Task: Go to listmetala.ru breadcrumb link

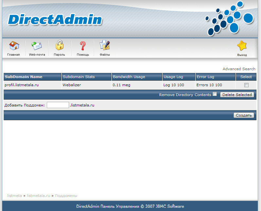Action: [38, 196]
